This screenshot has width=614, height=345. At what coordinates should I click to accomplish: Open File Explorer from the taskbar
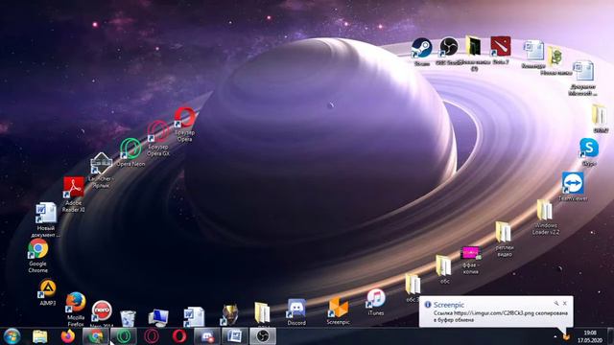40,336
